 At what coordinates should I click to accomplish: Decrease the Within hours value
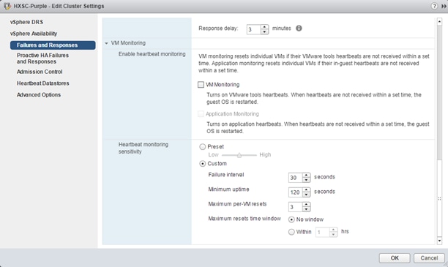tap(333, 234)
